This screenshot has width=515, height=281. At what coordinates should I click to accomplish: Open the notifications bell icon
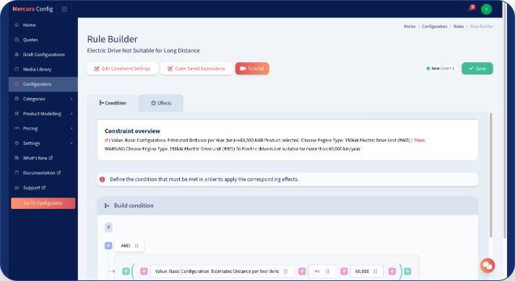pos(472,8)
